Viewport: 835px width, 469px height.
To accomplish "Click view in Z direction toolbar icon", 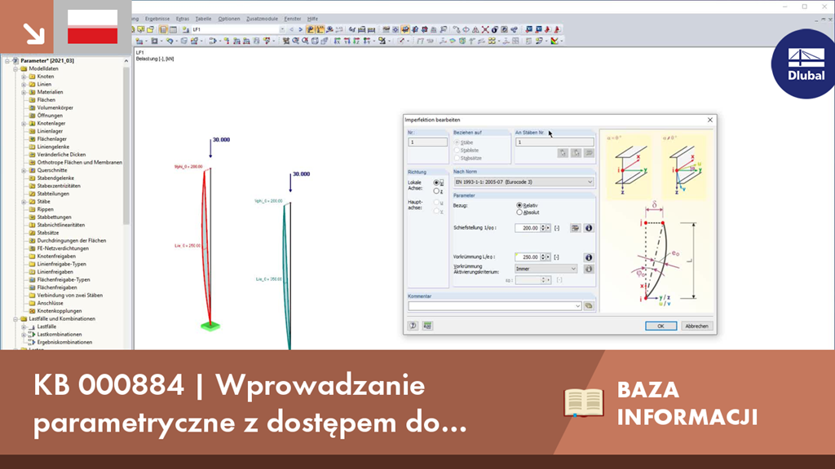I will (x=356, y=41).
